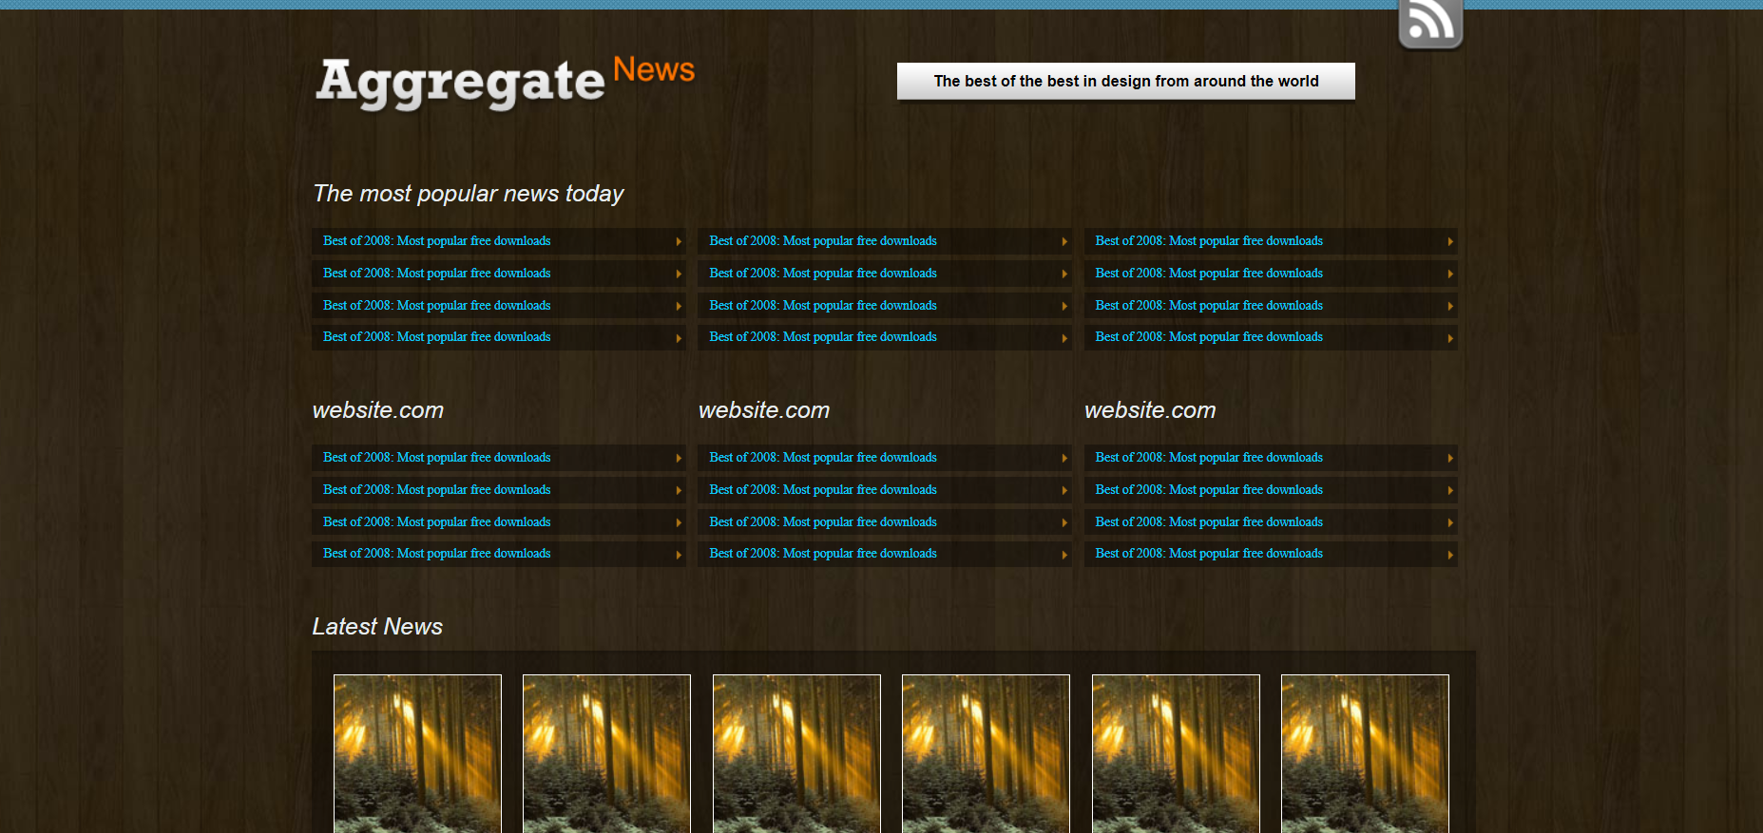Click arrow on first row of middle website.com list

coord(1064,459)
